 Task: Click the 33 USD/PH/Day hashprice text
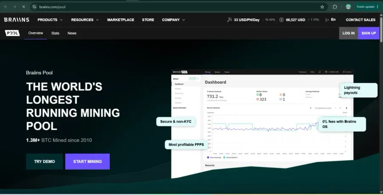[x=246, y=20]
